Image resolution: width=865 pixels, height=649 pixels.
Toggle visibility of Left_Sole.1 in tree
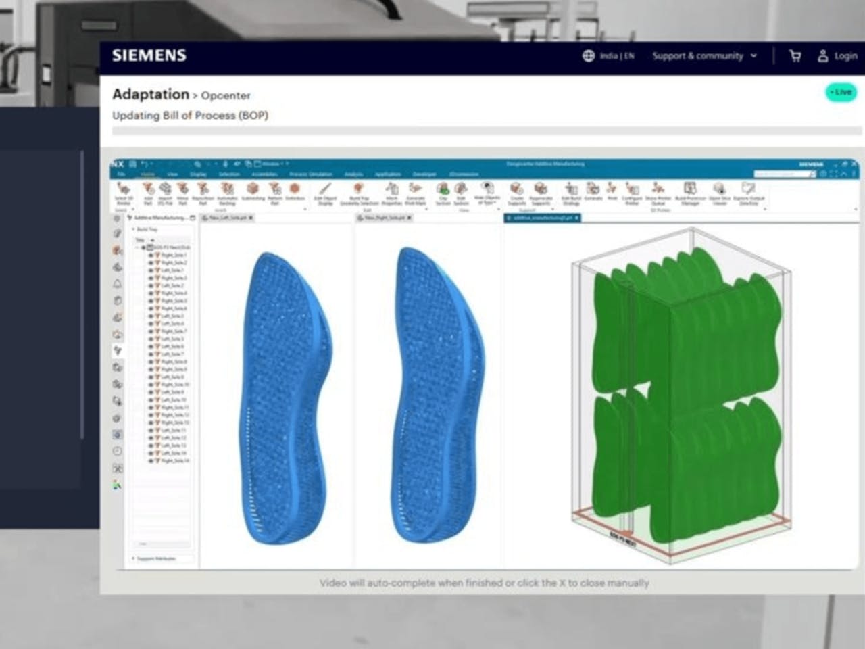click(x=151, y=270)
